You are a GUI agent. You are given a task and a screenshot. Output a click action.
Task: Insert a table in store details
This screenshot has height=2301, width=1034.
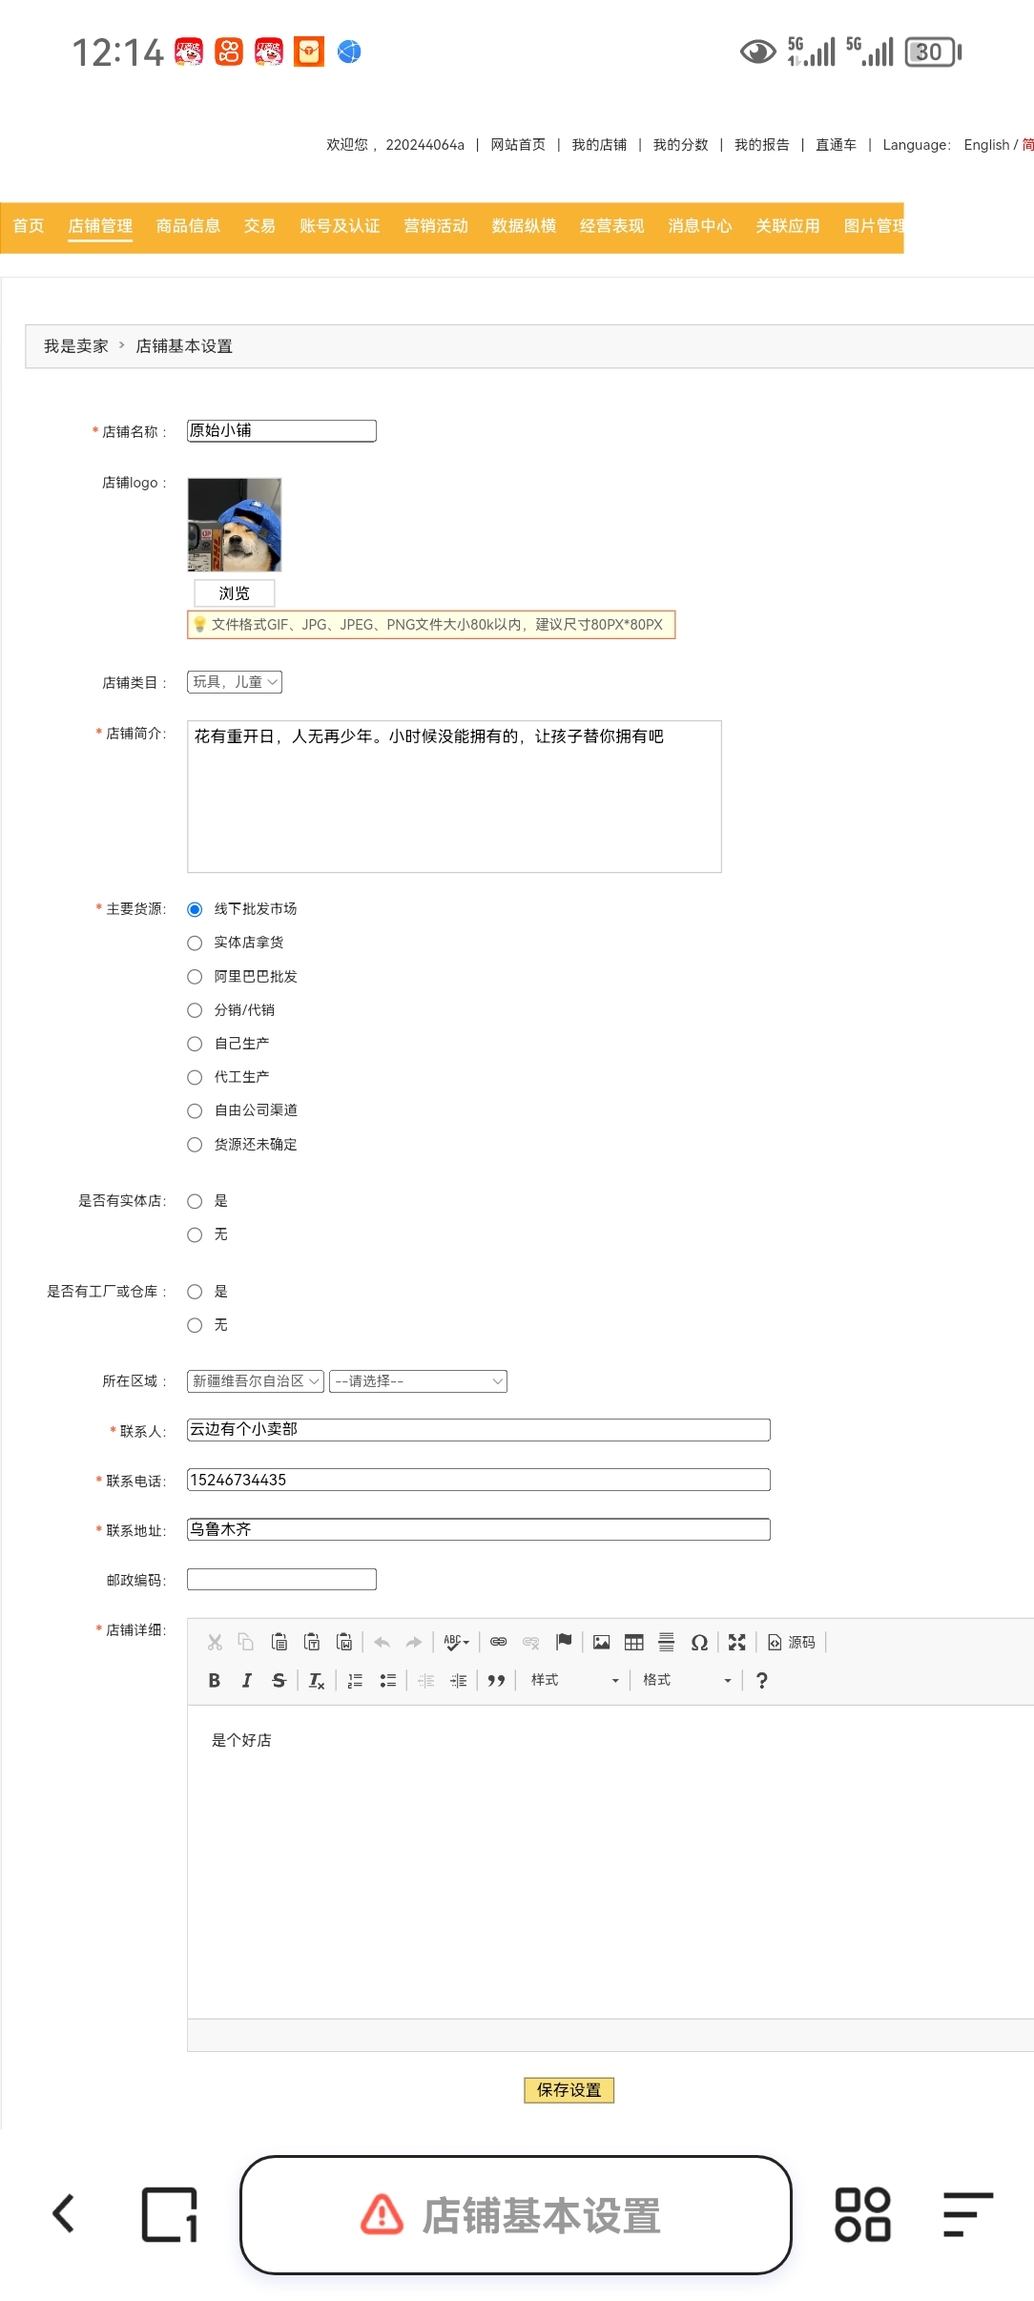click(x=633, y=1642)
